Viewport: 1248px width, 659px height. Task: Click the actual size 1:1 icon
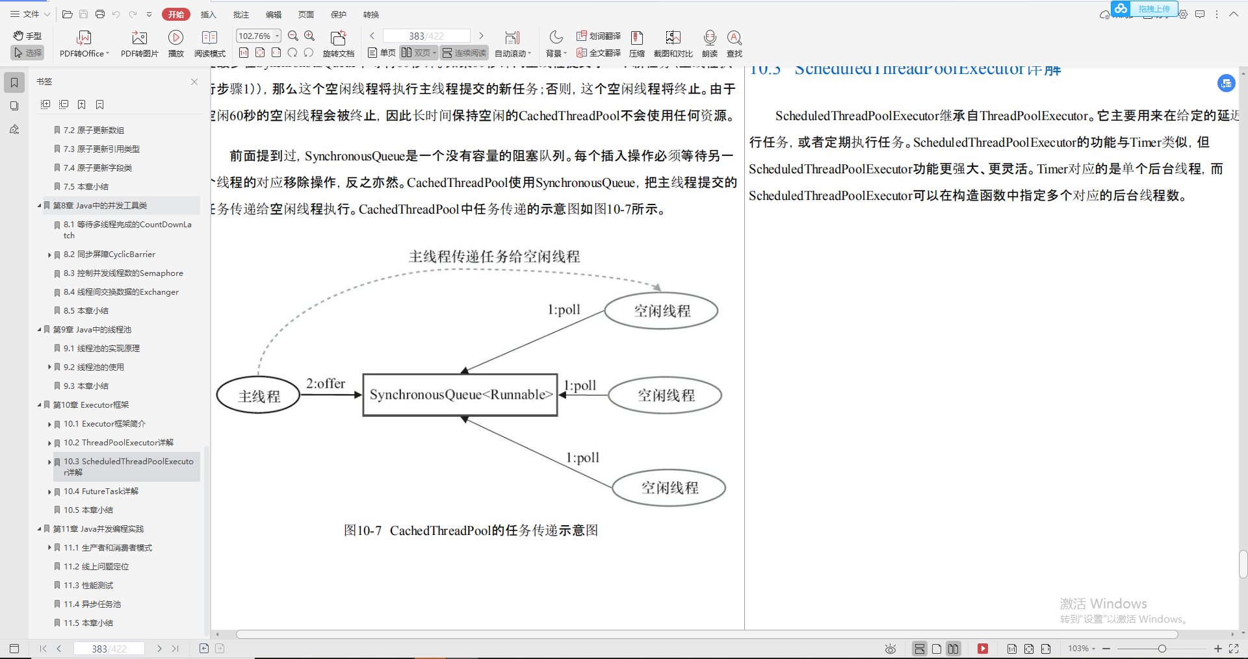coord(244,53)
